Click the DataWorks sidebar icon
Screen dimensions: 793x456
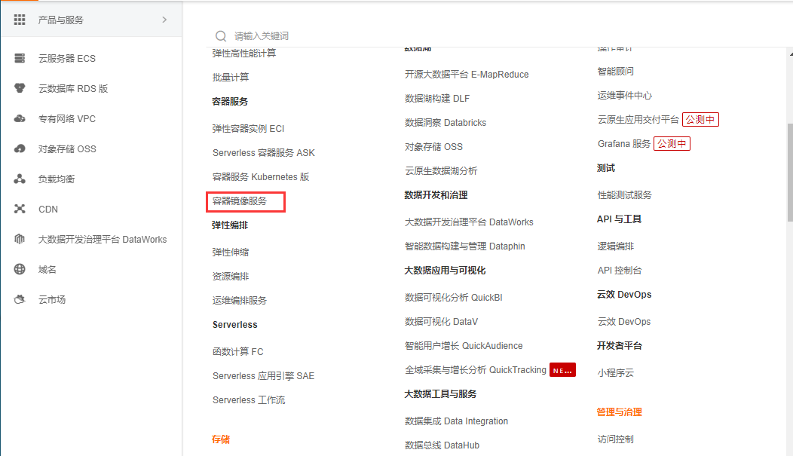[x=20, y=239]
